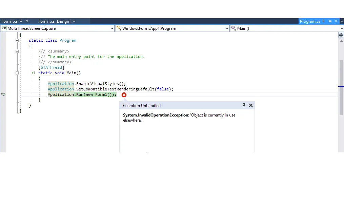Click the lock icon on Program.cs tab

coord(323,21)
